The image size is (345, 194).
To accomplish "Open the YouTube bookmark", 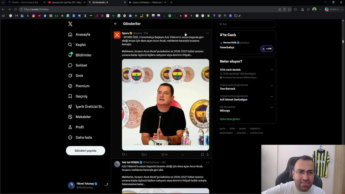I will pyautogui.click(x=39, y=16).
